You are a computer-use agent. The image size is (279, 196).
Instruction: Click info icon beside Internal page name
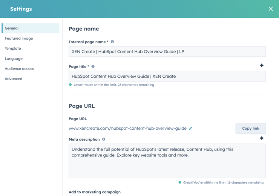click(112, 42)
